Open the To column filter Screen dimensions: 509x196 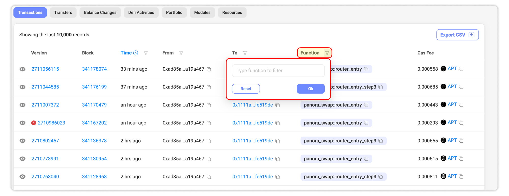coord(245,53)
